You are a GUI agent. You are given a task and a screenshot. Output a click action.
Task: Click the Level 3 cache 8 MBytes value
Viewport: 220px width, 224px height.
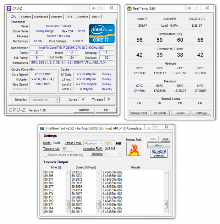(x=86, y=89)
